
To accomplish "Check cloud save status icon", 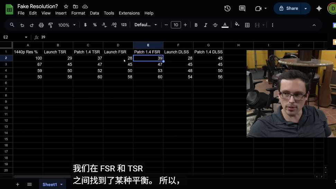I will [85, 7].
